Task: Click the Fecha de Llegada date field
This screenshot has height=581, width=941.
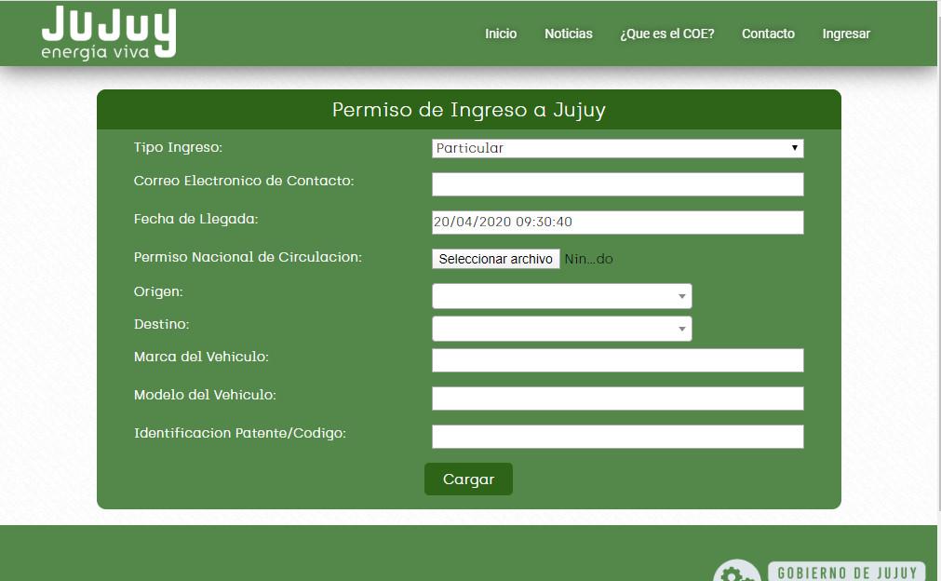Action: 617,223
